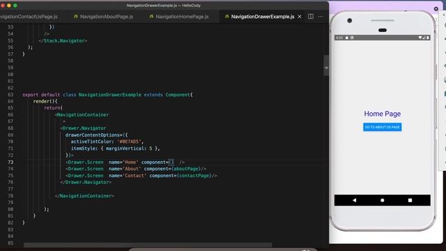Click line number 73 in the gutter
The width and height of the screenshot is (446, 251).
pyautogui.click(x=10, y=162)
